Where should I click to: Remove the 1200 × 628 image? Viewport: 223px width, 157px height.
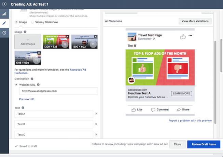pos(67,37)
